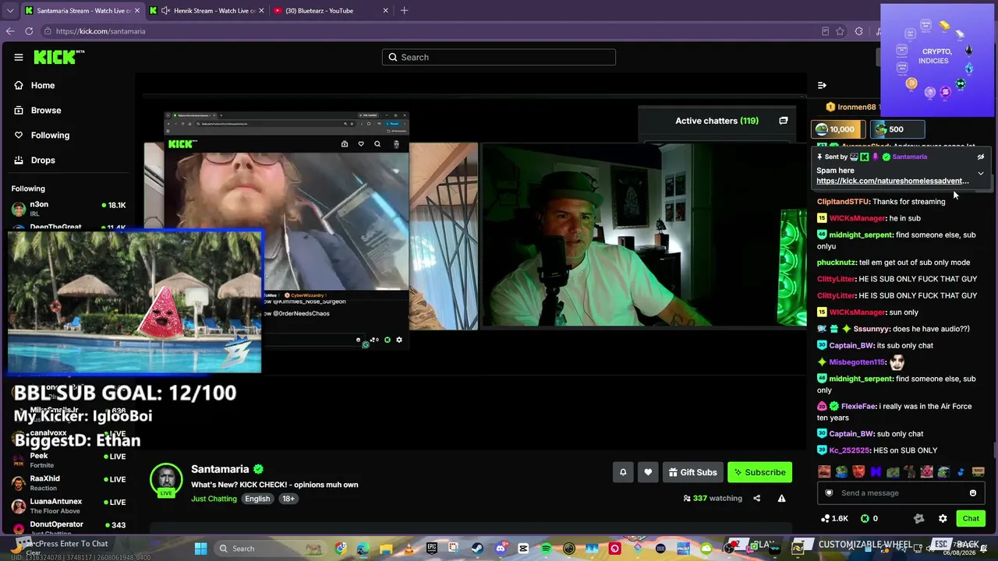Open a new browser tab

click(404, 11)
